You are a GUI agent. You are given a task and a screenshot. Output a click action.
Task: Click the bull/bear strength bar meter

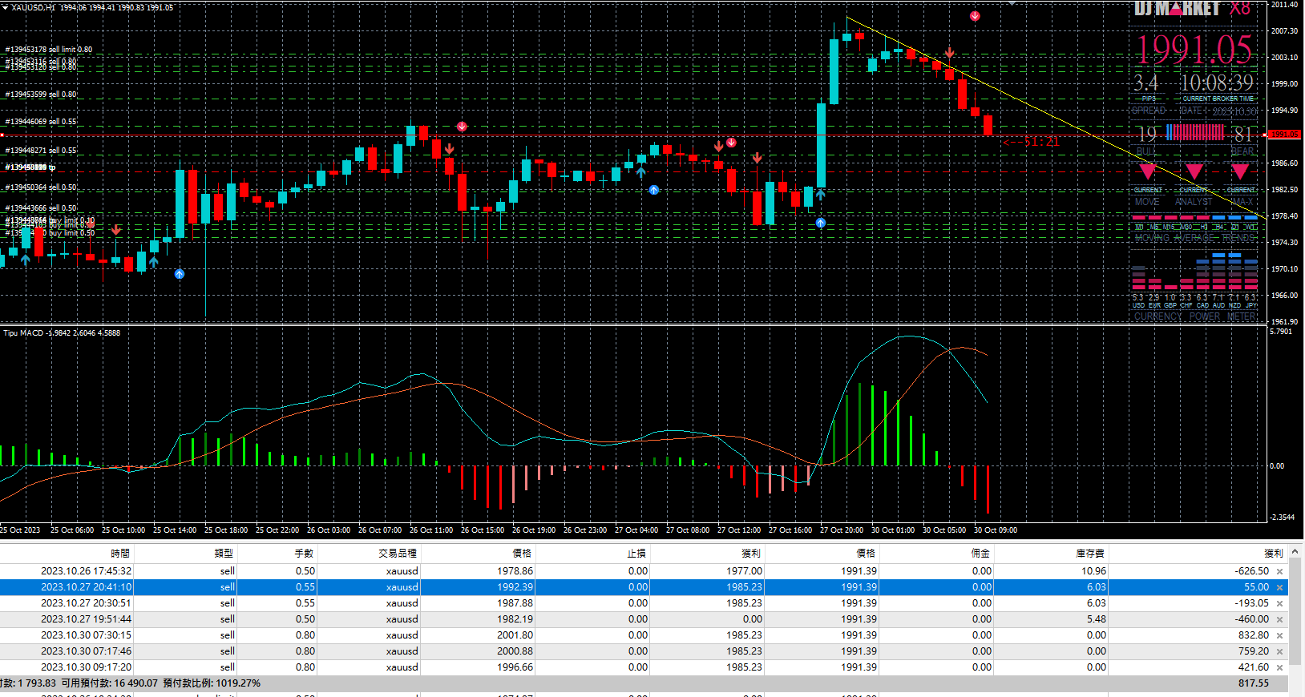(x=1195, y=132)
